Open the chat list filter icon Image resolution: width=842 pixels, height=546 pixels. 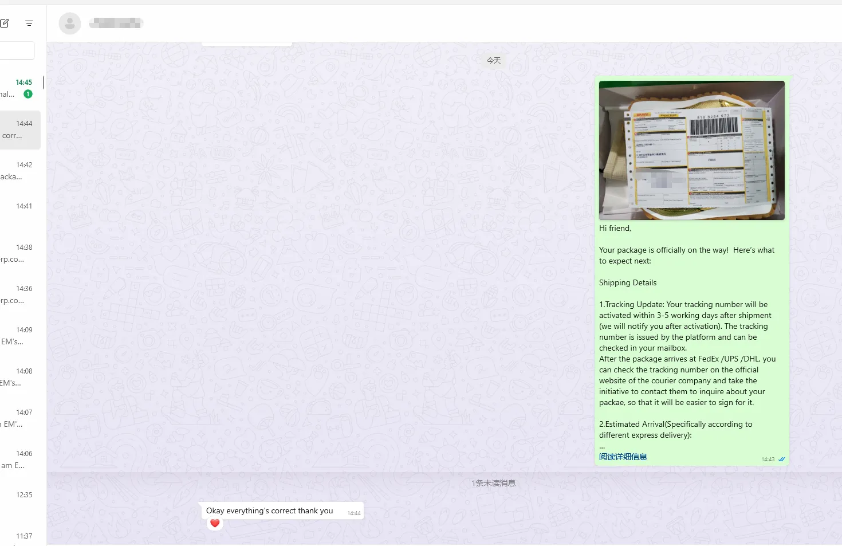click(x=29, y=23)
